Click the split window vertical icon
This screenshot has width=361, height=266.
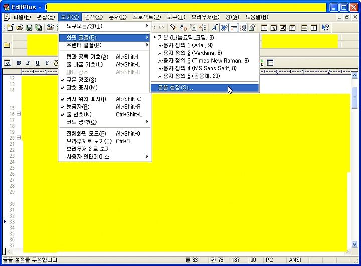tap(314, 28)
